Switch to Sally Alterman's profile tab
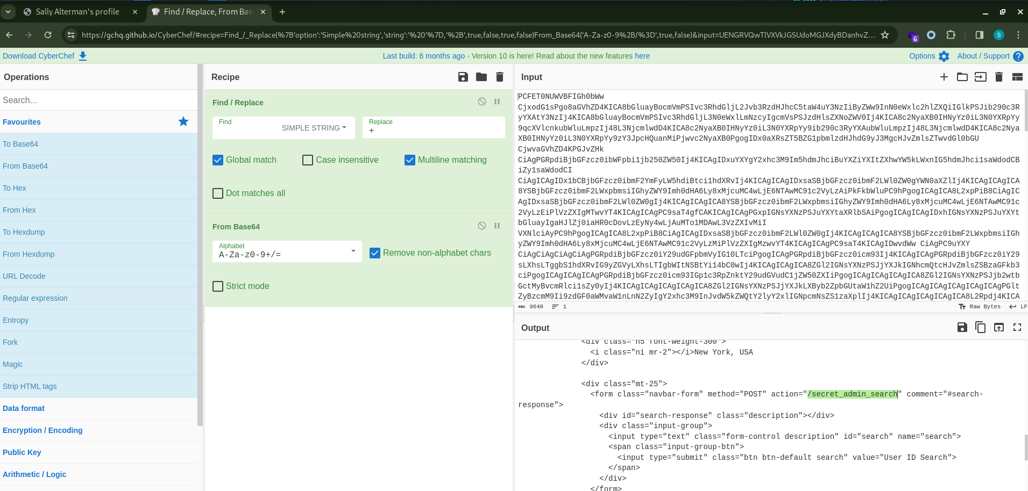The width and height of the screenshot is (1028, 491). coord(80,11)
